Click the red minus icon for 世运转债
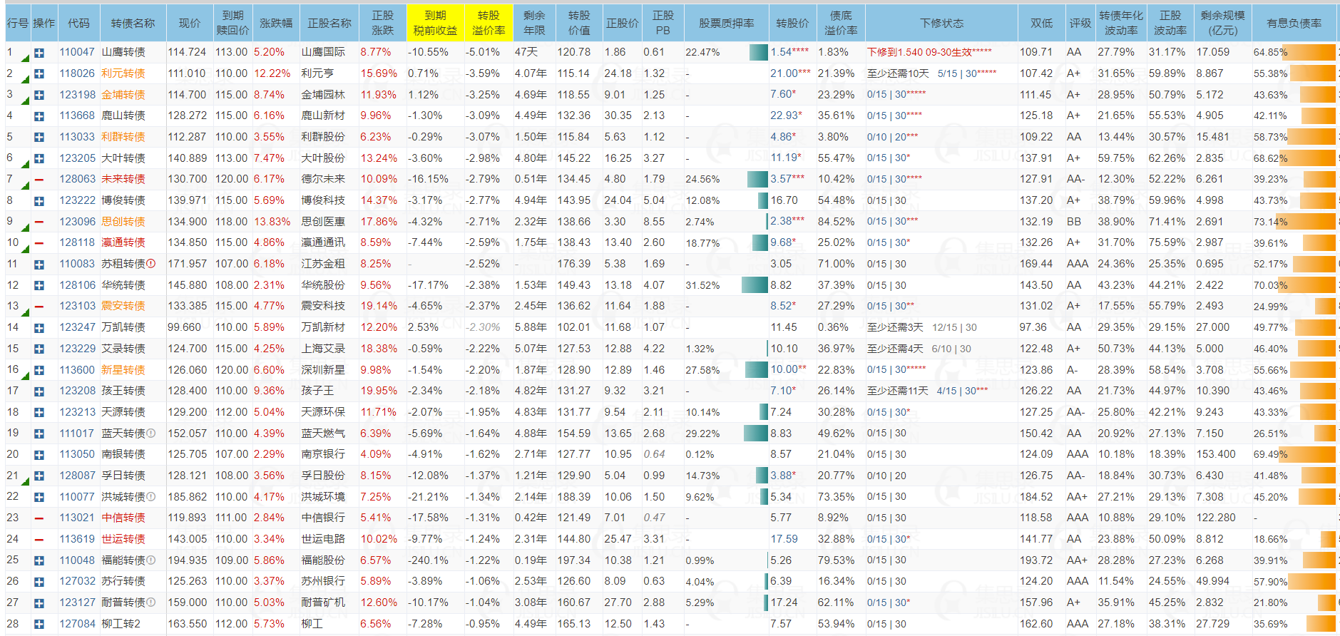 pyautogui.click(x=39, y=540)
